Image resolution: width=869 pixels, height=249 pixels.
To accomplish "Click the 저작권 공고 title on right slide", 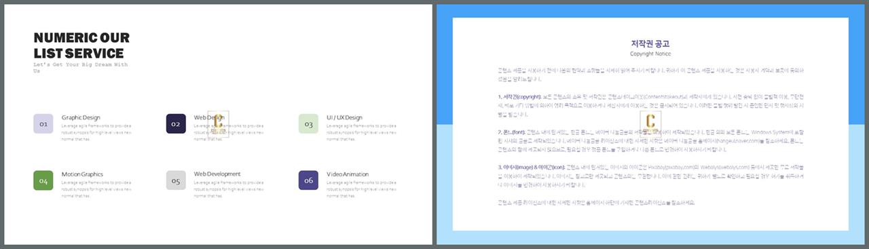I will click(x=650, y=43).
